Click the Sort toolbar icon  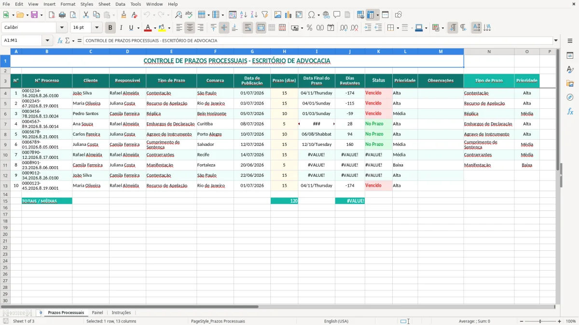tap(233, 15)
